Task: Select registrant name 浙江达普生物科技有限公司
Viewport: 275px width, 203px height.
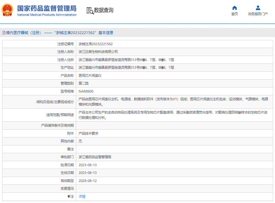Action: [x=98, y=52]
